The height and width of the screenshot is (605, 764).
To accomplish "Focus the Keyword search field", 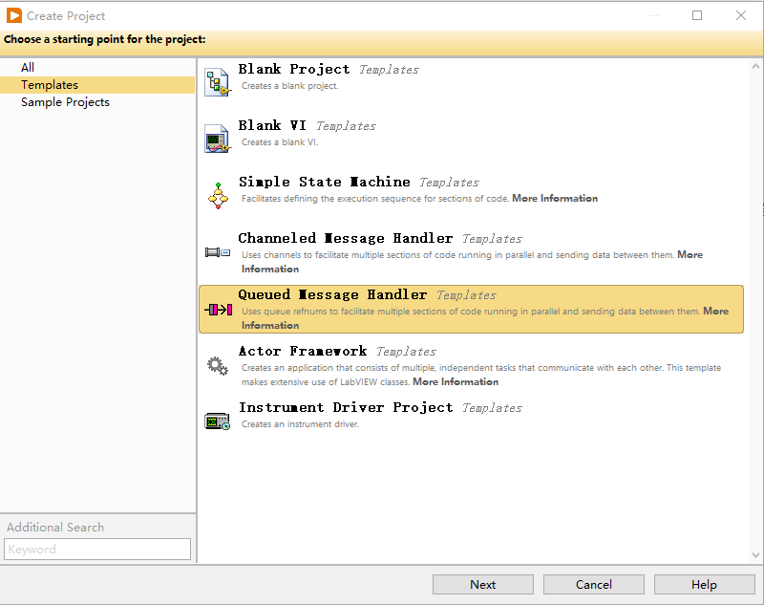I will (97, 549).
